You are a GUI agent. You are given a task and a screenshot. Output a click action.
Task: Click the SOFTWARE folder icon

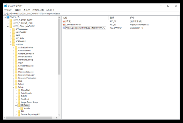pos(13,41)
